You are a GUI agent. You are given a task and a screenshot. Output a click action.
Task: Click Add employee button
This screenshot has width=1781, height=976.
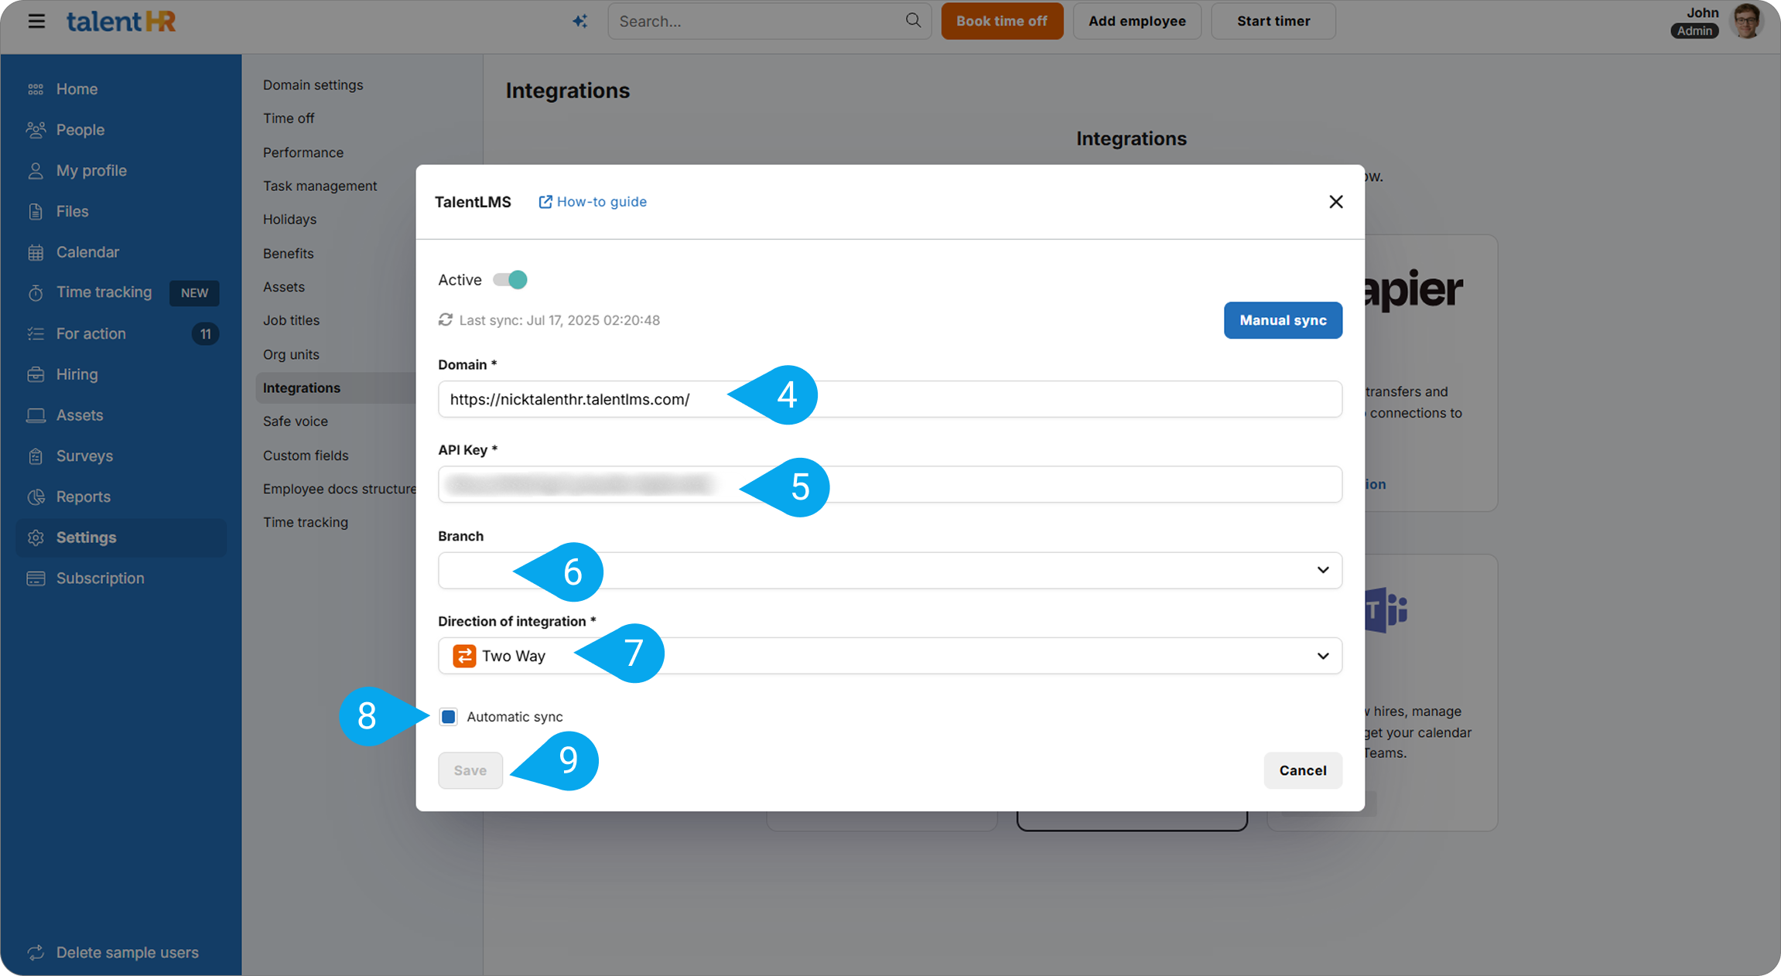(x=1137, y=21)
